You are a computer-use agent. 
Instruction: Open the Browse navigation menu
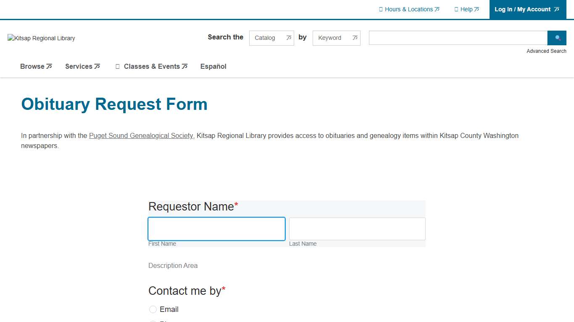(x=36, y=66)
